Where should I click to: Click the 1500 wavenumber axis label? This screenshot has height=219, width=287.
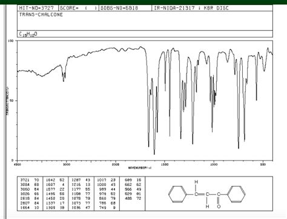(165, 164)
